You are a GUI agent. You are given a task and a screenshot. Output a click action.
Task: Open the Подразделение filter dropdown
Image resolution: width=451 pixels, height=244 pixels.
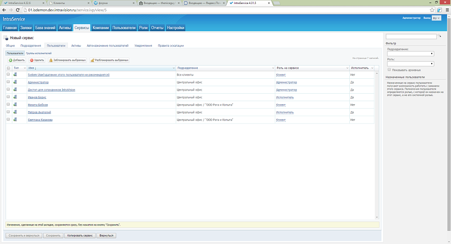(410, 54)
